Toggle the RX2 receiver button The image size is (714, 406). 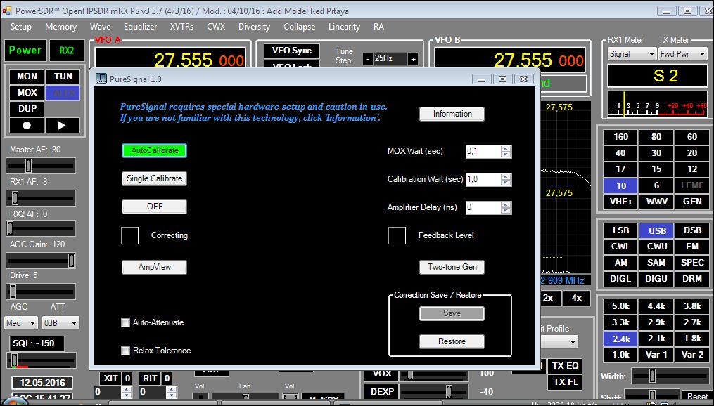[67, 51]
